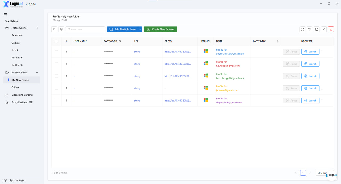
Task: Add new Profile Online folder plus icon
Action: pyautogui.click(x=37, y=28)
